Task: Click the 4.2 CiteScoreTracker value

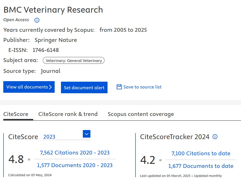Action: [x=148, y=160]
